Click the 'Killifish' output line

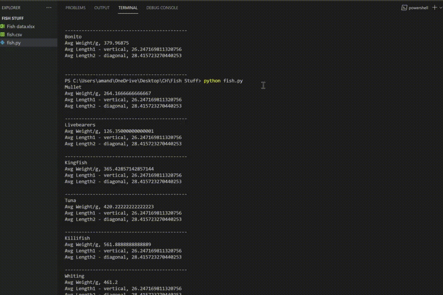click(77, 238)
